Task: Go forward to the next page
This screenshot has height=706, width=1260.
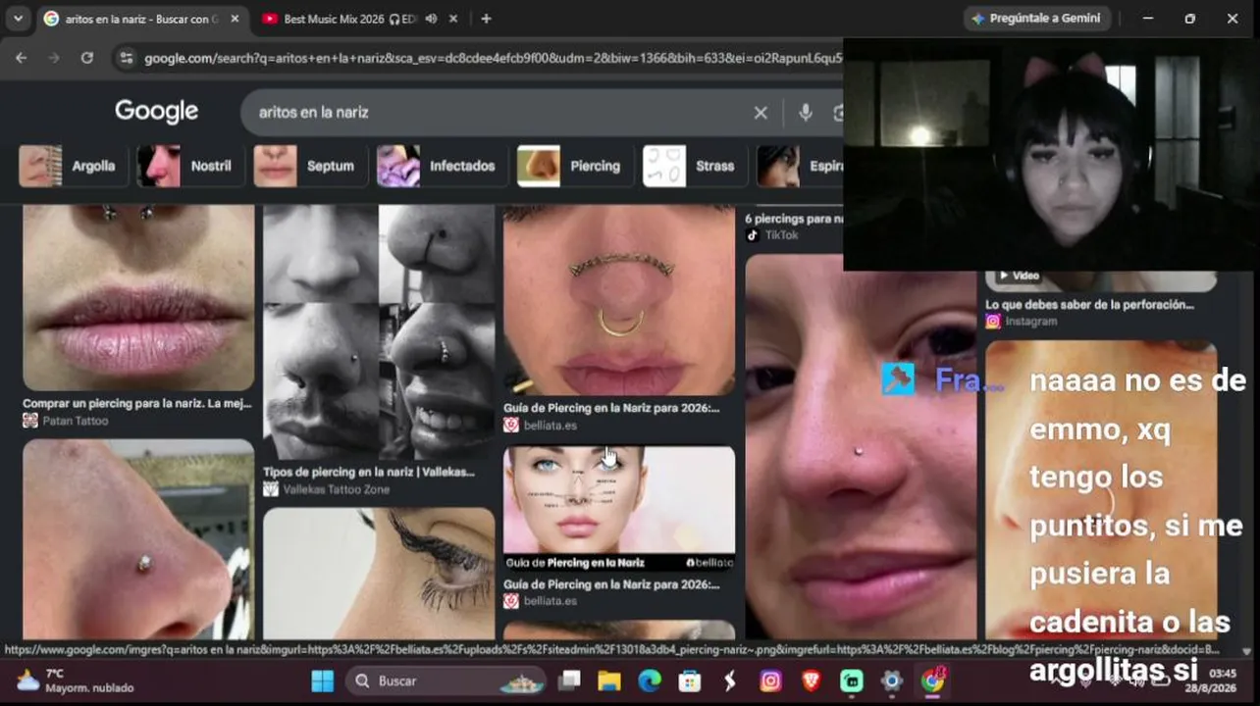Action: coord(54,58)
